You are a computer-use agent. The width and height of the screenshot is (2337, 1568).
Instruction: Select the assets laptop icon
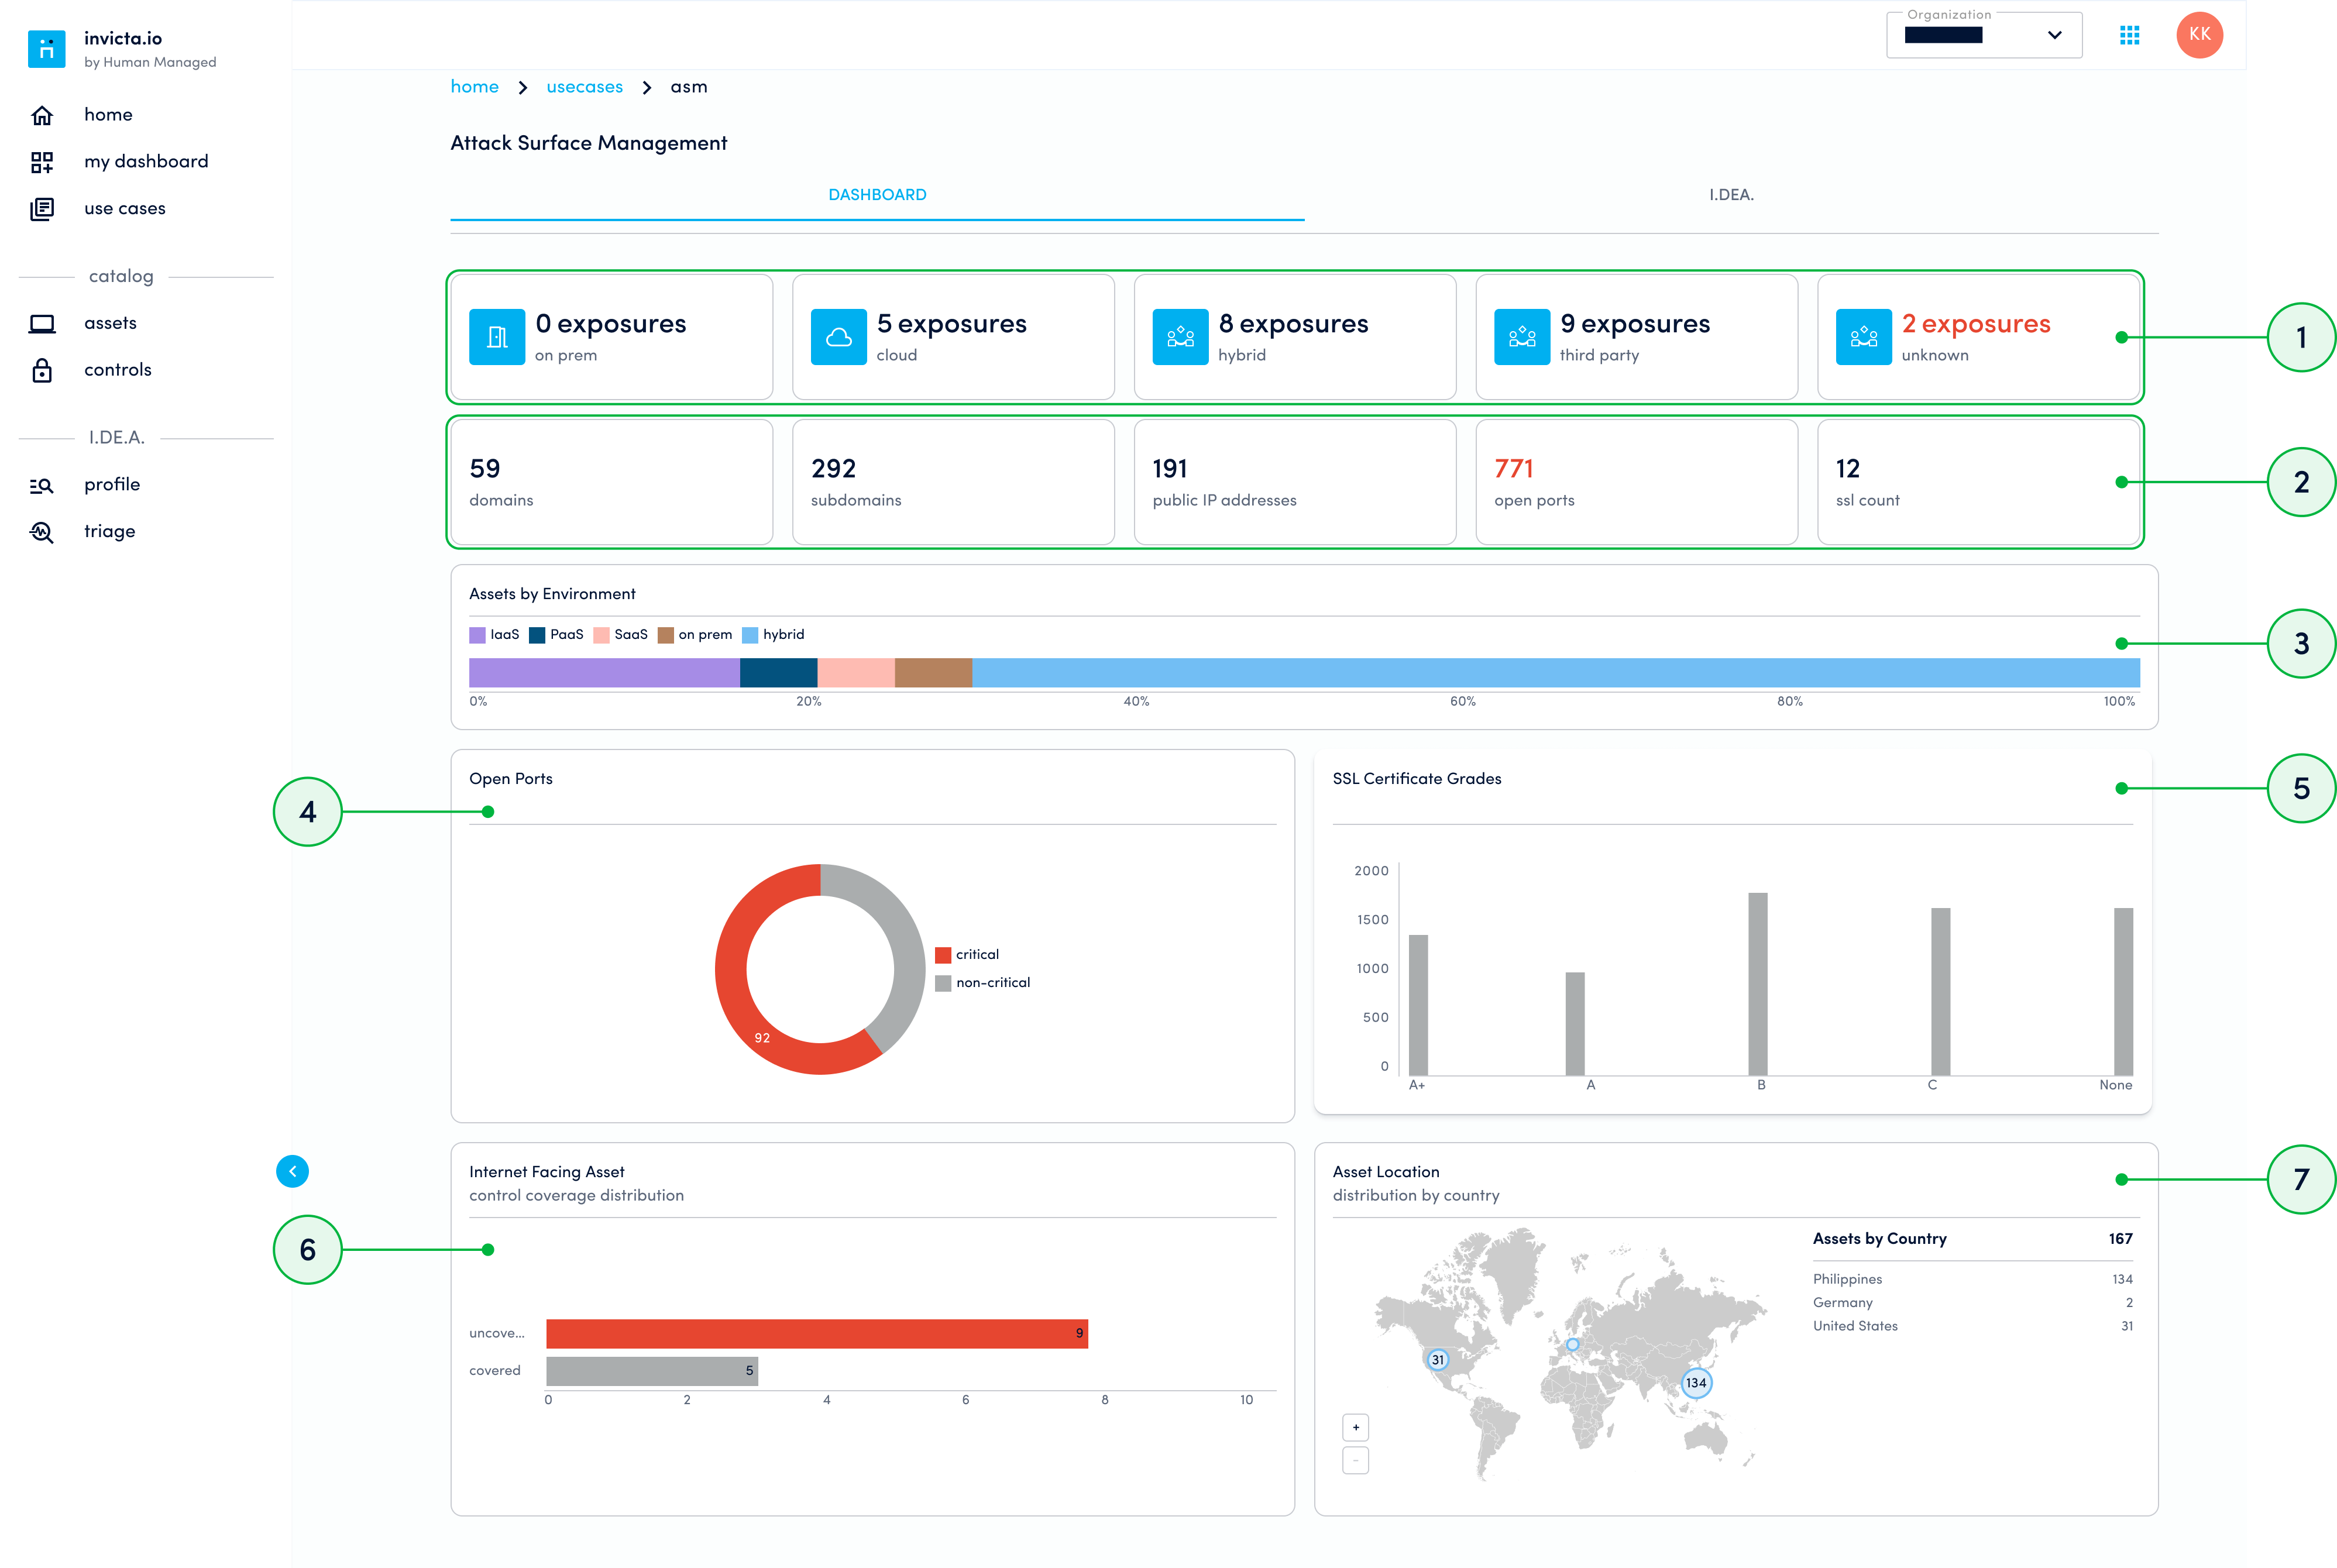(x=42, y=323)
